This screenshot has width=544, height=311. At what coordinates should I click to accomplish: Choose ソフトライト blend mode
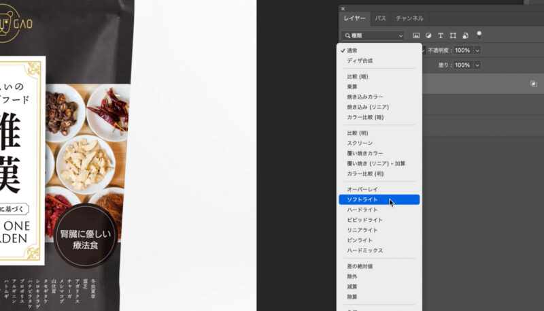click(x=379, y=199)
